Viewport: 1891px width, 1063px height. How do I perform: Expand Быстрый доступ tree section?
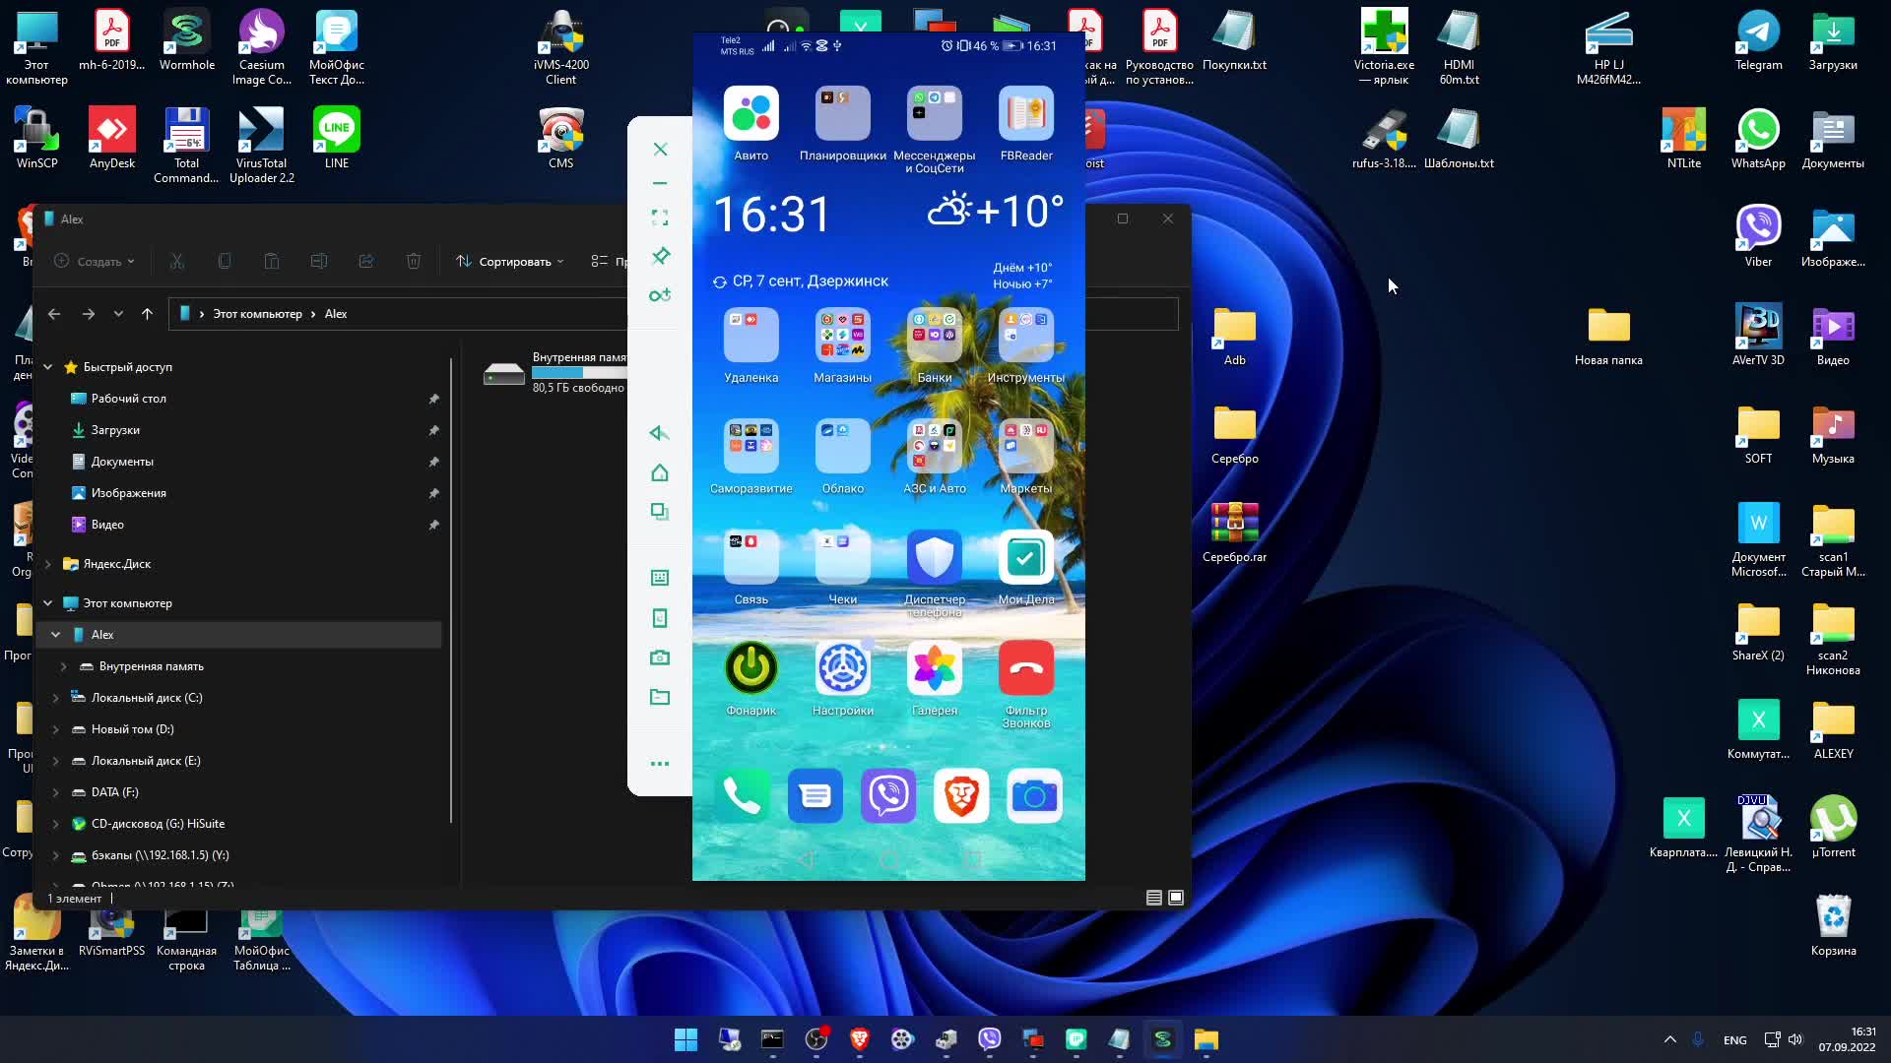tap(48, 366)
